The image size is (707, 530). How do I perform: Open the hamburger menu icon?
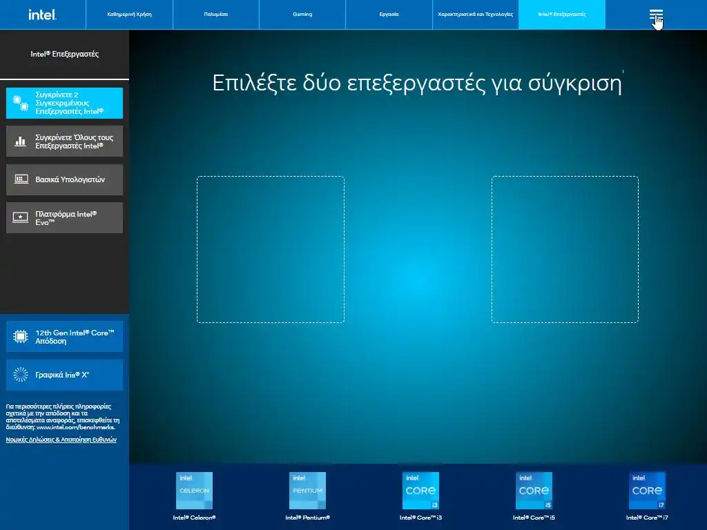[x=656, y=15]
